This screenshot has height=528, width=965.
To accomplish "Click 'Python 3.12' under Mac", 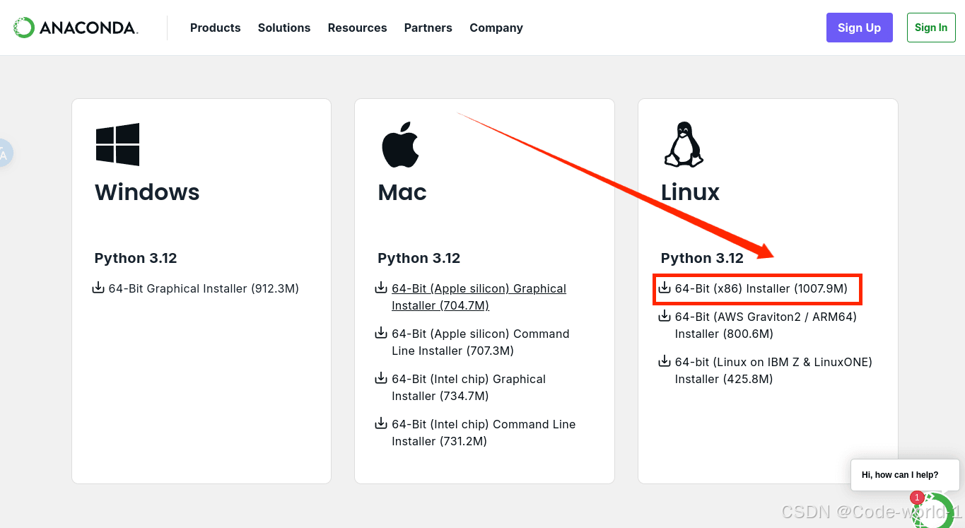I will click(x=419, y=258).
